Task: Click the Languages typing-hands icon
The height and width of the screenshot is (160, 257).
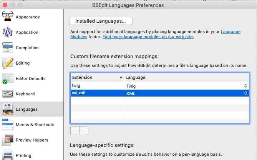Action: pos(8,109)
